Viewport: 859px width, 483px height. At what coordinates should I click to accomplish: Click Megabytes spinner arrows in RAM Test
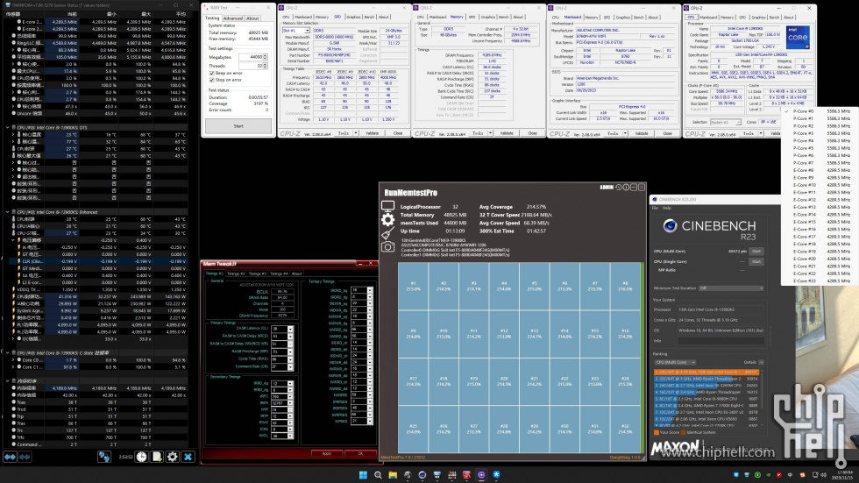tap(265, 57)
